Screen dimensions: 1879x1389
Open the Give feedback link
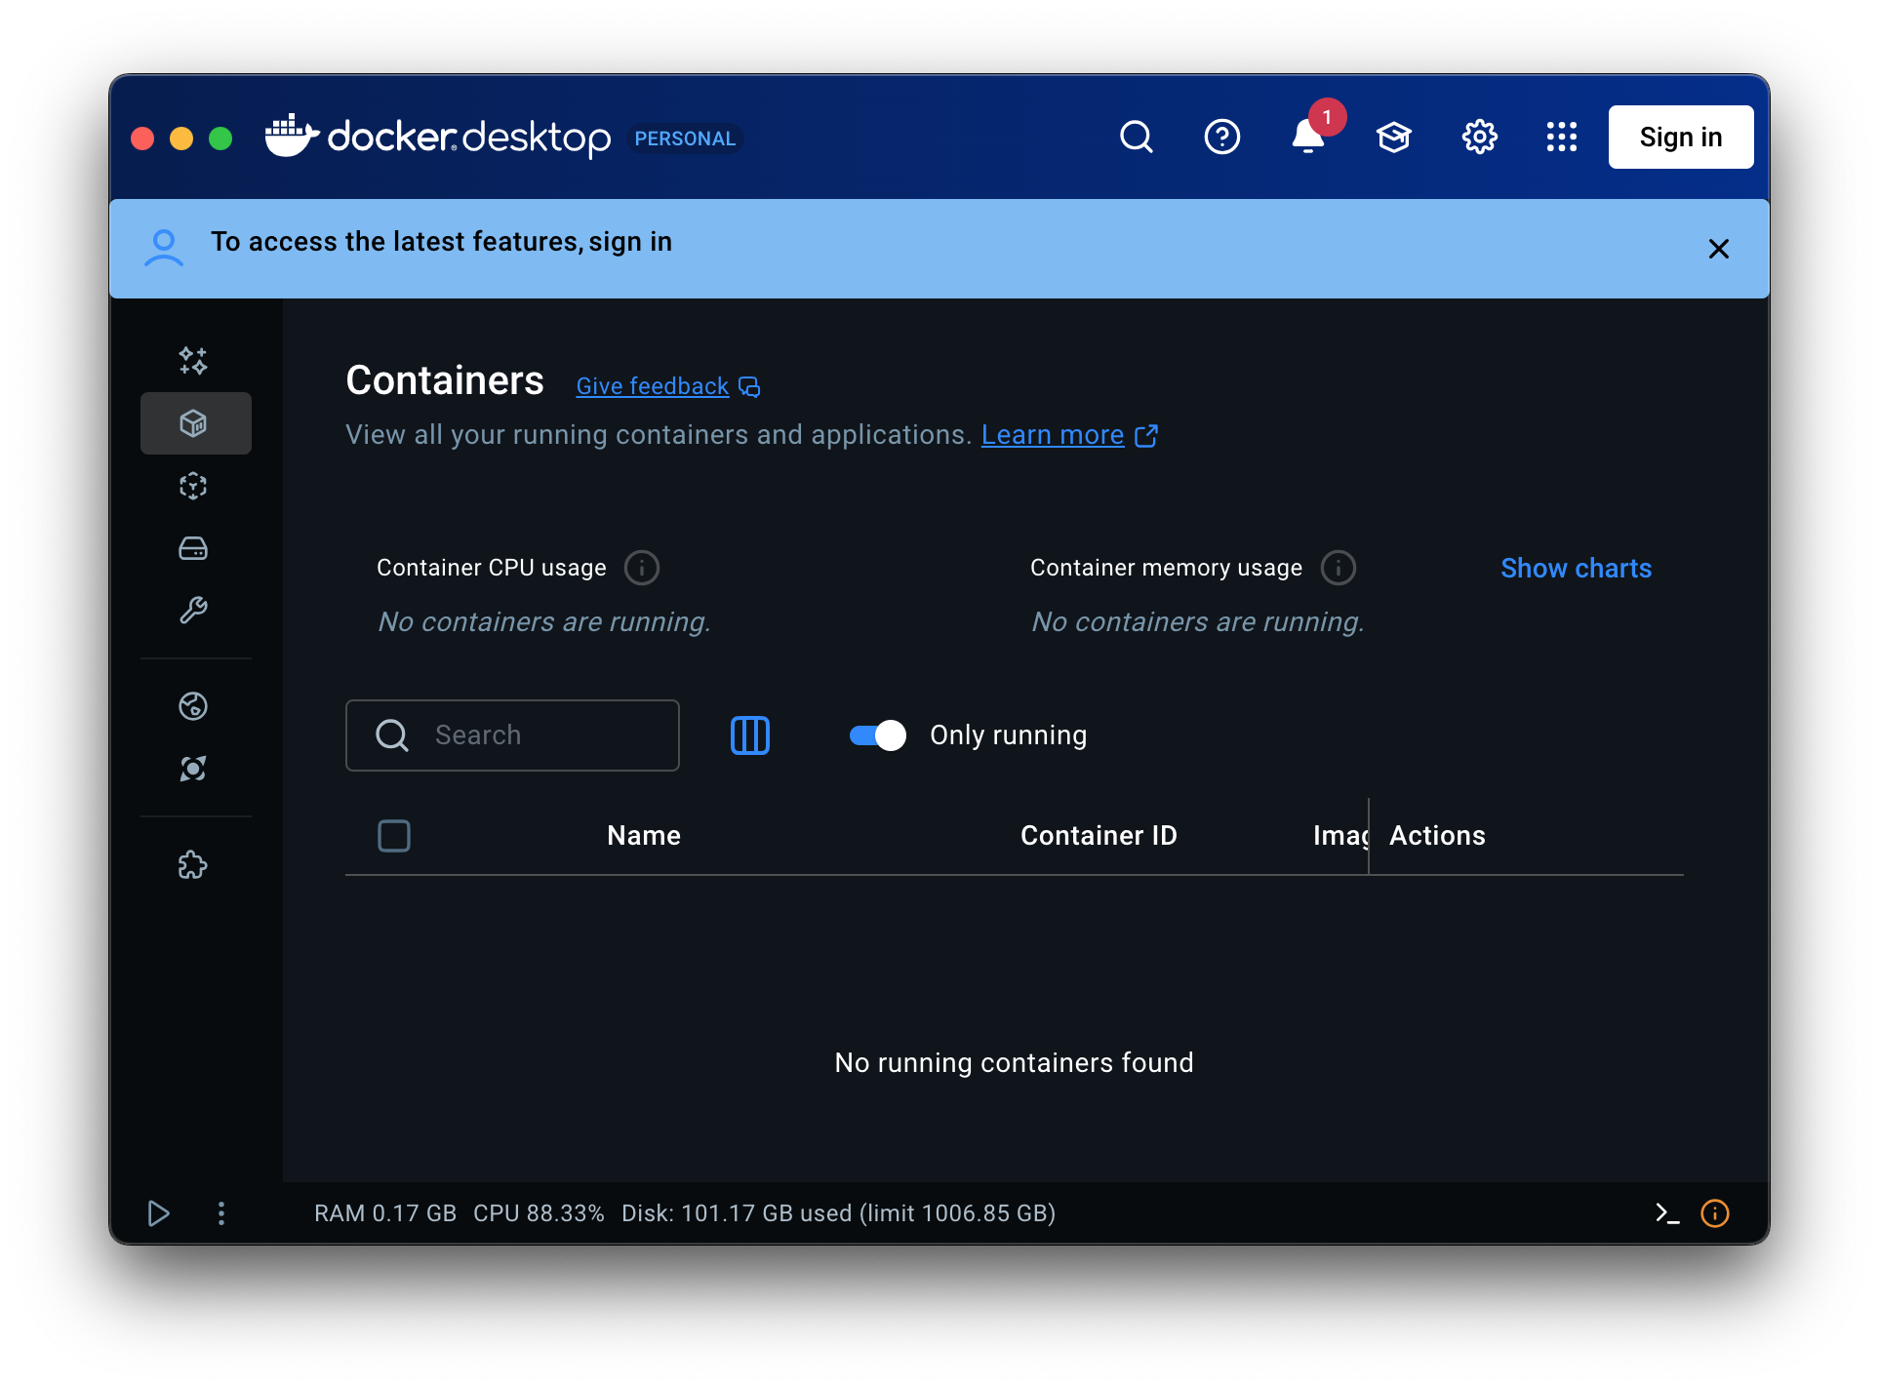click(x=652, y=385)
